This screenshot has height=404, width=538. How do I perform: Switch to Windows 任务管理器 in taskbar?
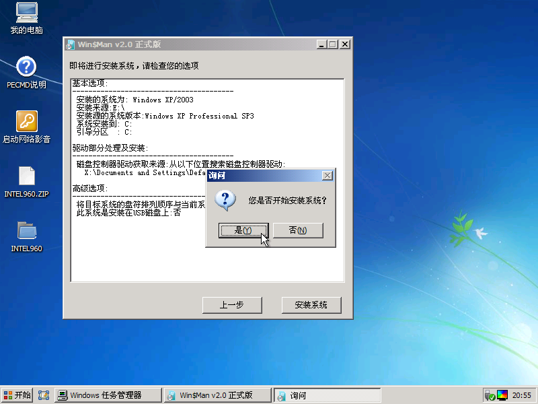tap(108, 395)
